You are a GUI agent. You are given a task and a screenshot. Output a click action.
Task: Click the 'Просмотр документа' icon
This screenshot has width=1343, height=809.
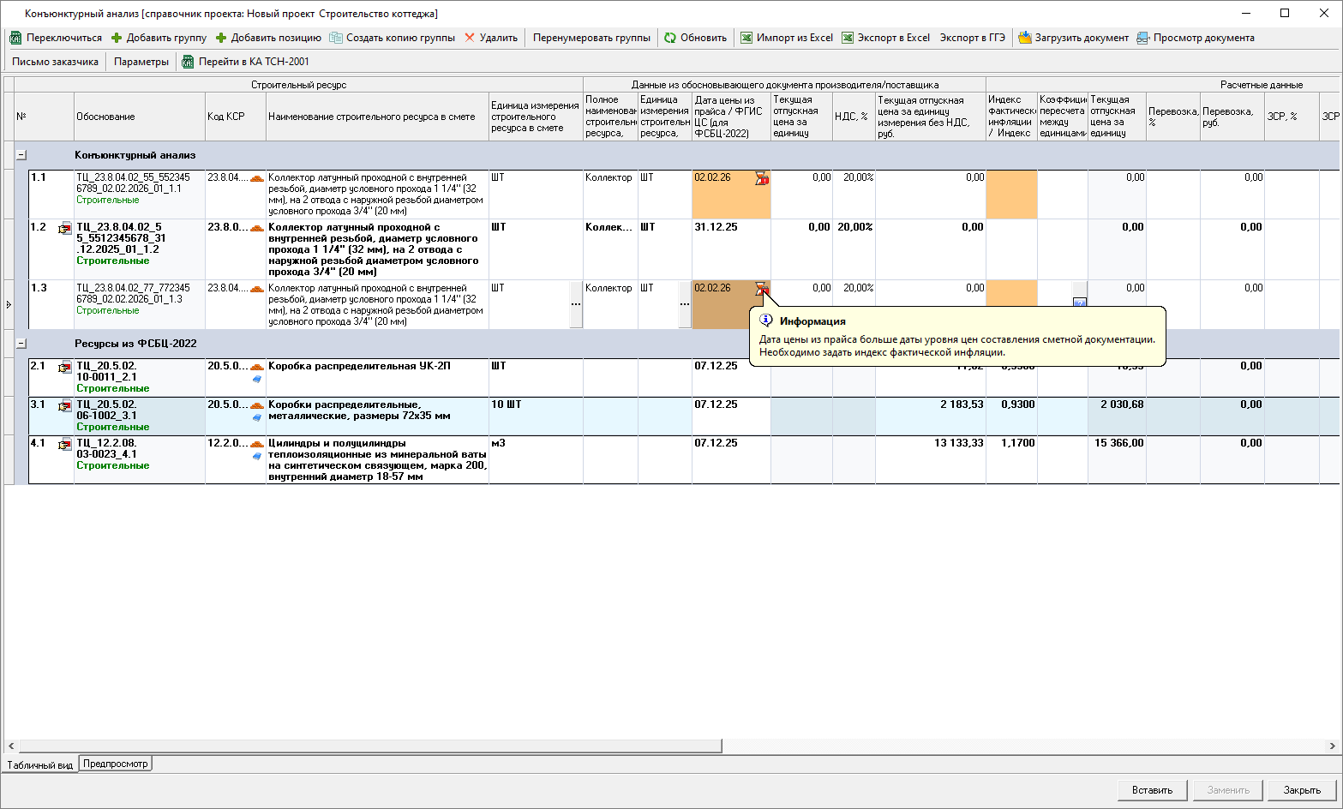pos(1143,38)
